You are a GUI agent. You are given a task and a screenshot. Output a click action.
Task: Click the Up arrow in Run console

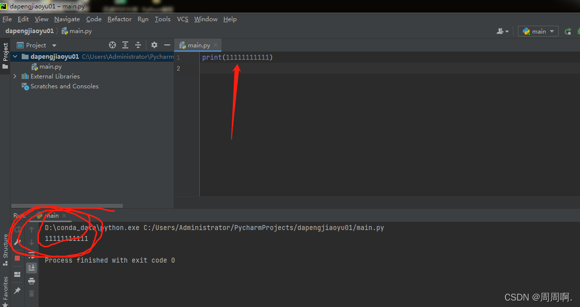(32, 230)
